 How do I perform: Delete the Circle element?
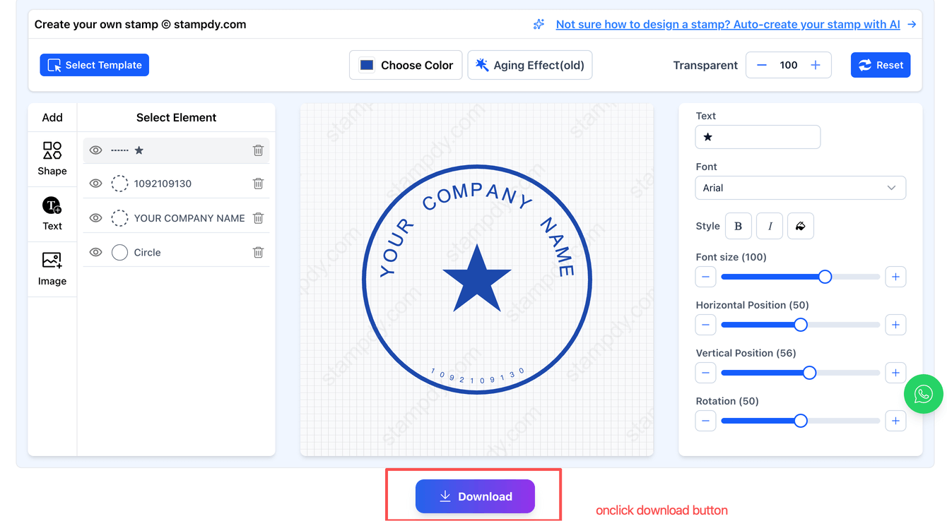pos(258,252)
